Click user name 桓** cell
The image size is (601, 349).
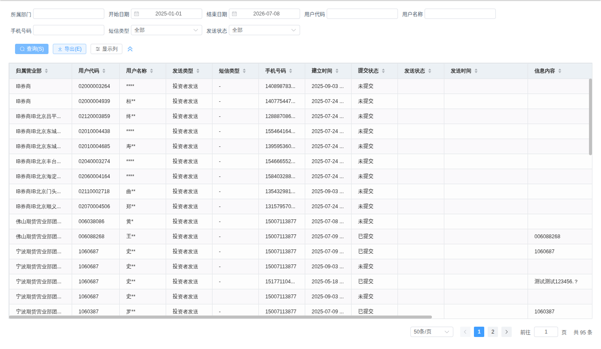(x=143, y=101)
